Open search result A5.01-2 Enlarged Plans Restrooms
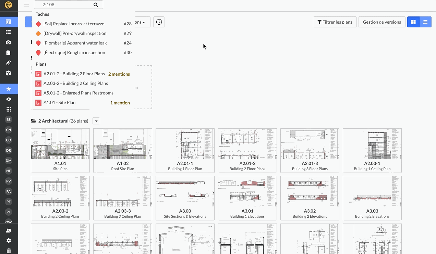The image size is (436, 254). [x=84, y=93]
